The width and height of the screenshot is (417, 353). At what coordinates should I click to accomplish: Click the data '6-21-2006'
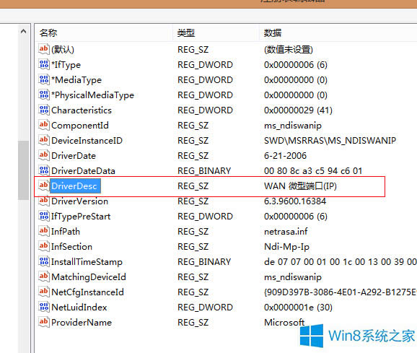(x=285, y=156)
